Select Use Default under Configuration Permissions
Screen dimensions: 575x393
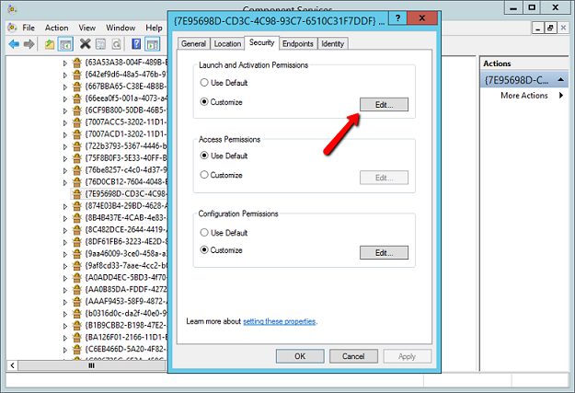pos(204,232)
